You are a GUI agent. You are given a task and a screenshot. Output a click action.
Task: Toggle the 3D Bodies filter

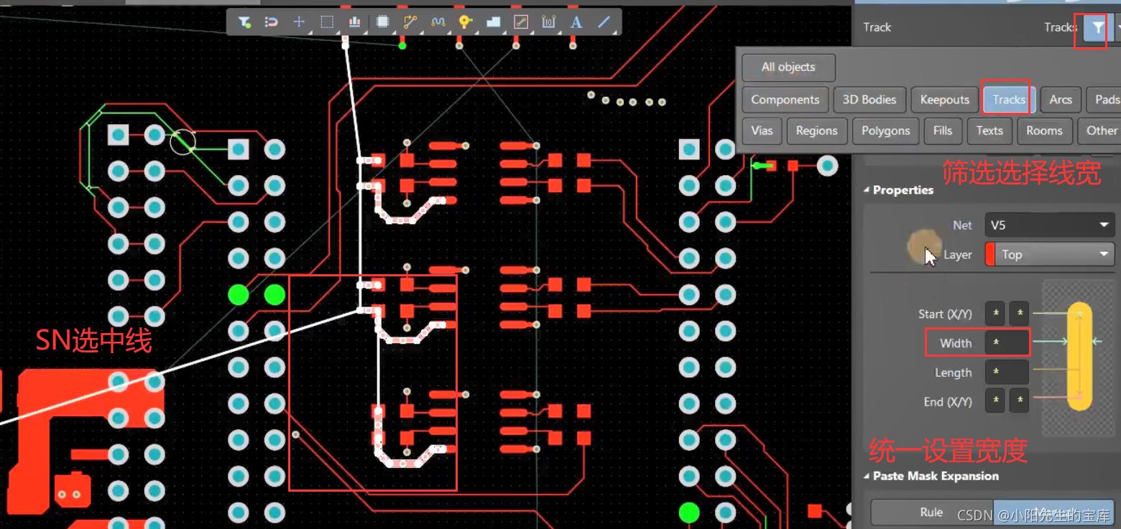pyautogui.click(x=869, y=100)
